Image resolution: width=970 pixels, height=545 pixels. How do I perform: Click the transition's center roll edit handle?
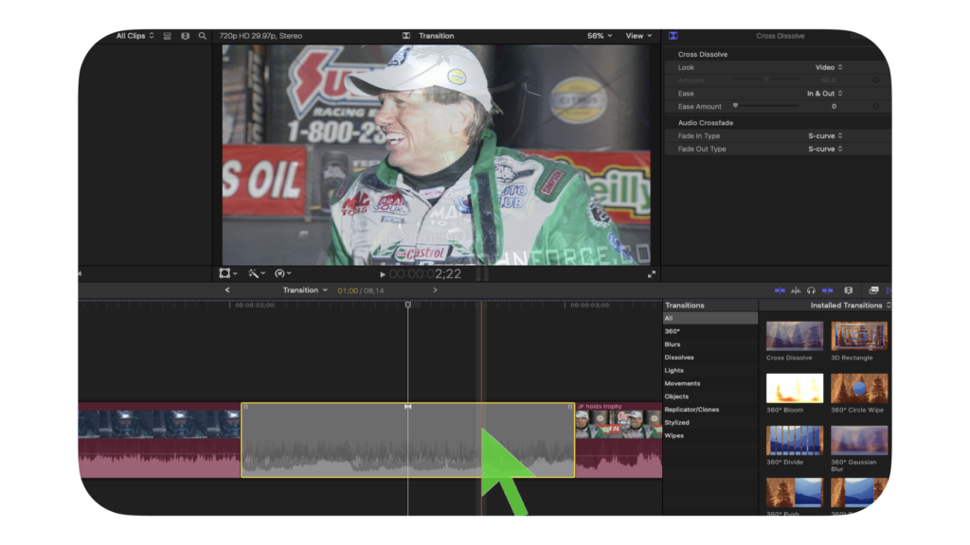407,407
